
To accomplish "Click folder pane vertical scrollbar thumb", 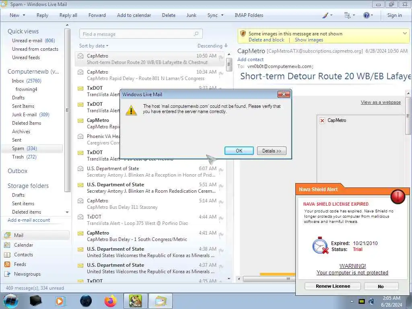I will tap(67, 110).
